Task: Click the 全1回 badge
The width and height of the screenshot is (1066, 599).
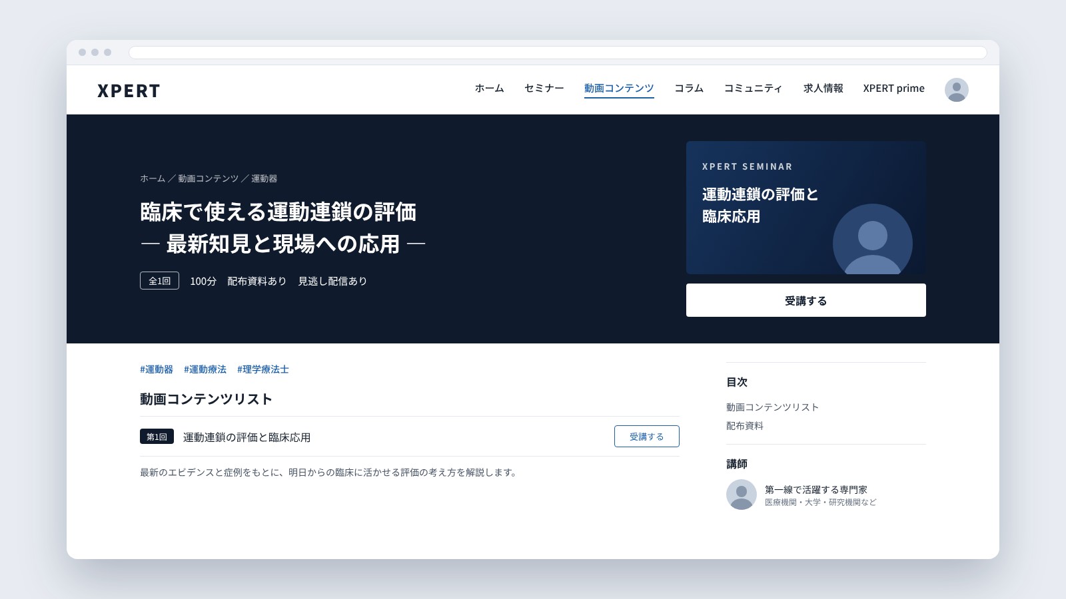Action: (x=159, y=281)
